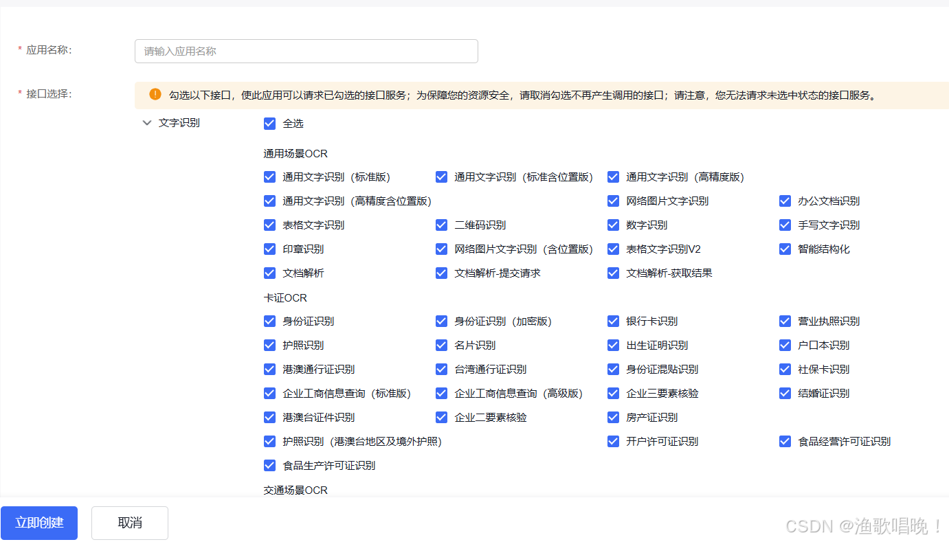The width and height of the screenshot is (949, 542).
Task: Uncheck 表格文字识别 checkbox
Action: (x=269, y=225)
